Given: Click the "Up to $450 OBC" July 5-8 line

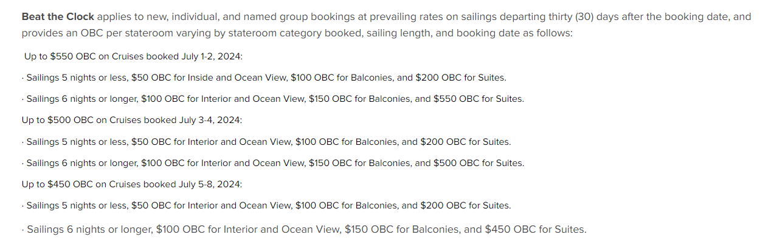Looking at the screenshot, I should pos(132,184).
